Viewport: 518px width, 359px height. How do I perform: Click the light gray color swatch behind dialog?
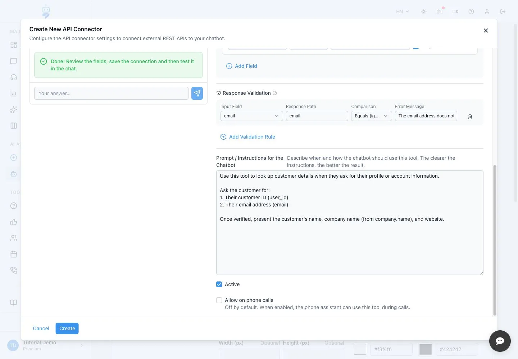click(360, 349)
